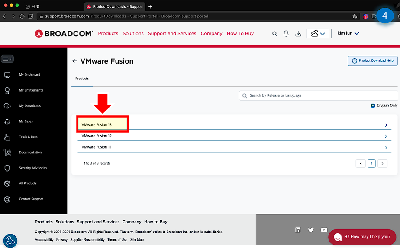Screen dimensions: 400x248
Task: Open Support and Services in top navigation
Action: (172, 33)
